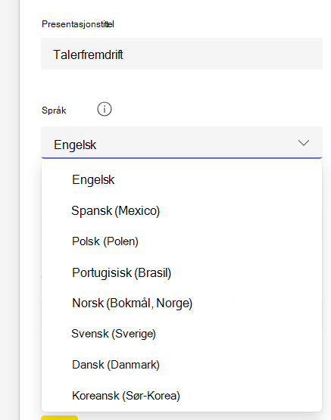Click the Språk label text
The width and height of the screenshot is (331, 420).
(x=54, y=110)
